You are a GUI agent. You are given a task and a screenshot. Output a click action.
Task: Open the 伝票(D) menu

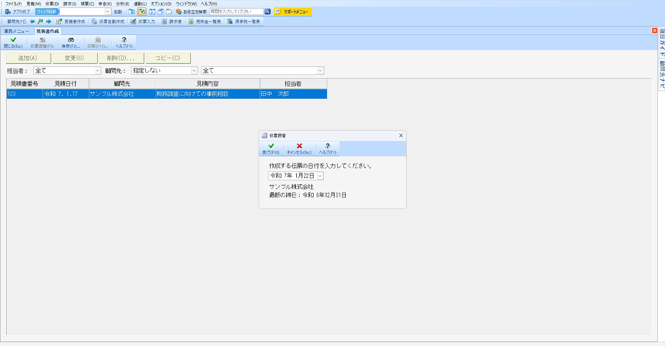click(x=52, y=4)
